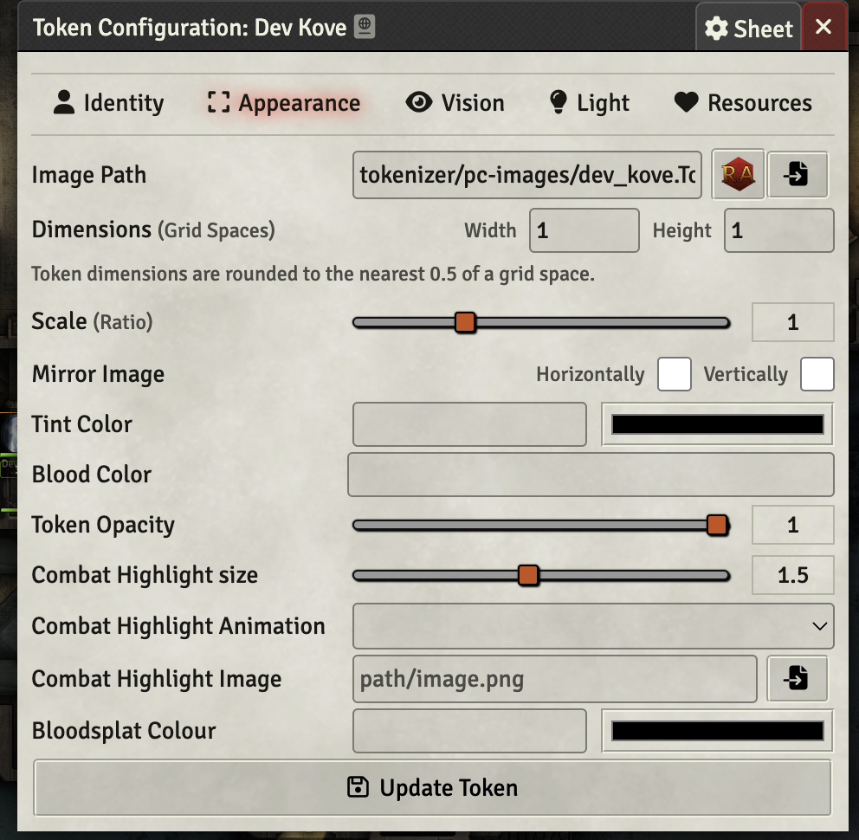Open the Combat Highlight Animation dropdown
Image resolution: width=859 pixels, height=840 pixels.
[592, 626]
